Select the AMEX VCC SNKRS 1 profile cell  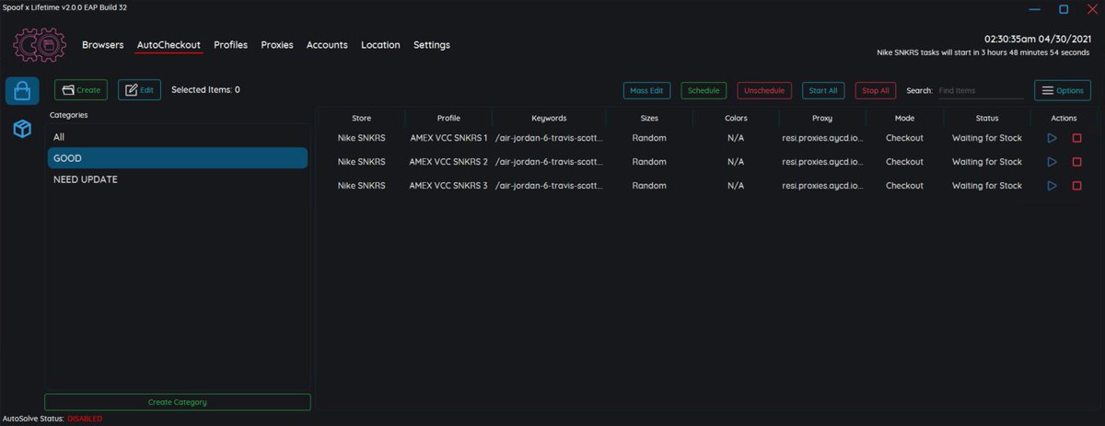[448, 138]
